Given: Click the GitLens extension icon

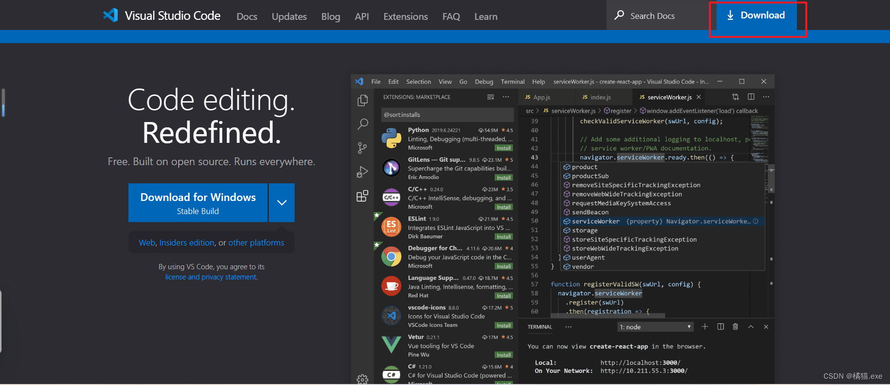Looking at the screenshot, I should tap(391, 168).
